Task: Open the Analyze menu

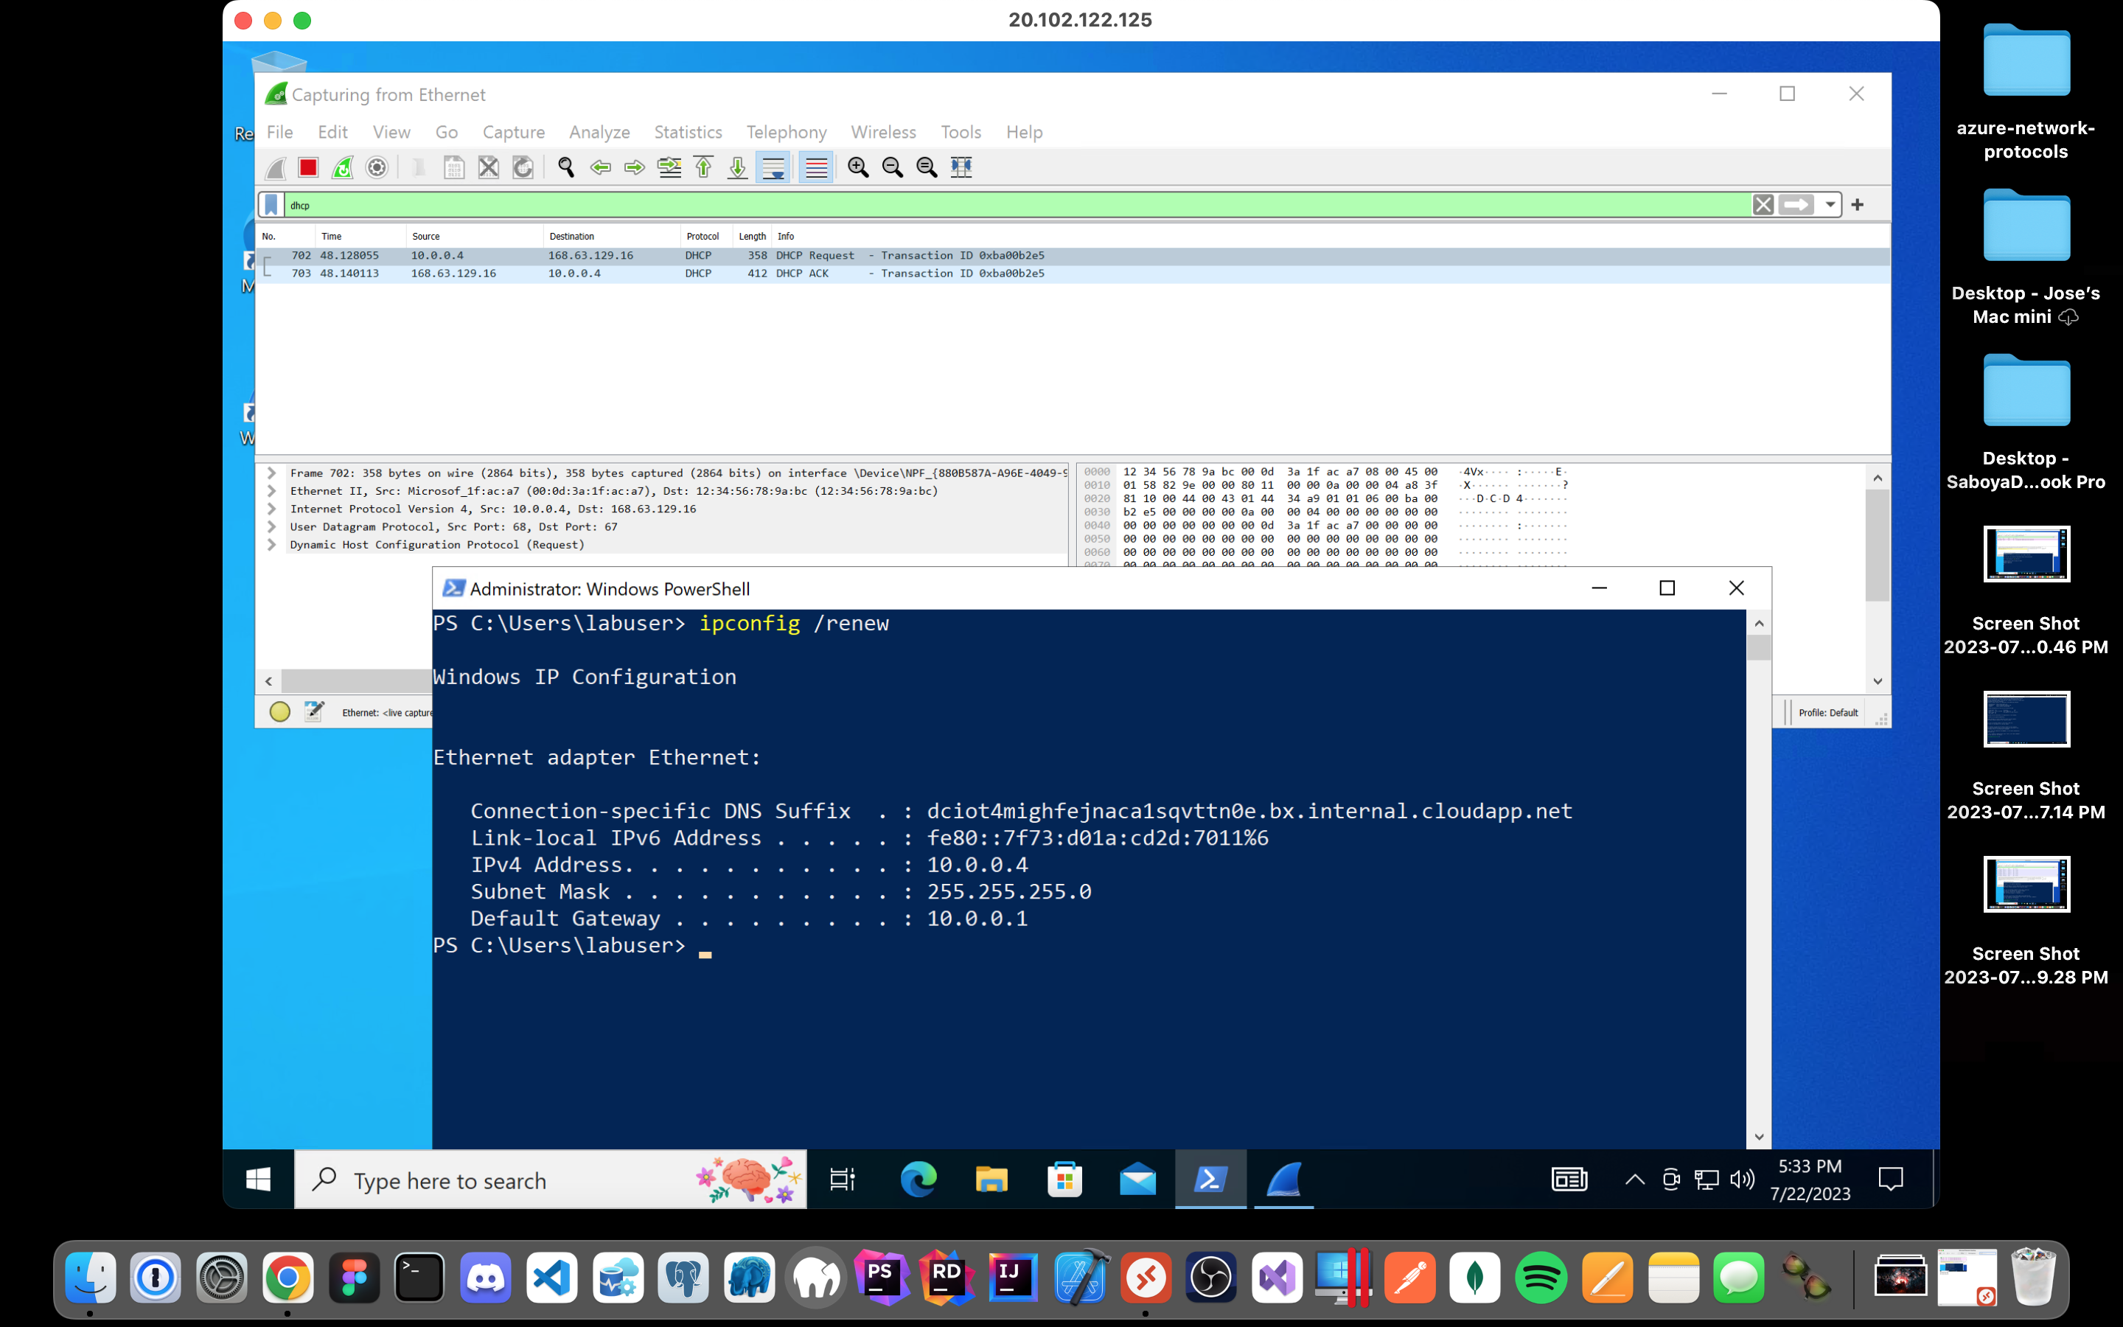Action: pos(599,132)
